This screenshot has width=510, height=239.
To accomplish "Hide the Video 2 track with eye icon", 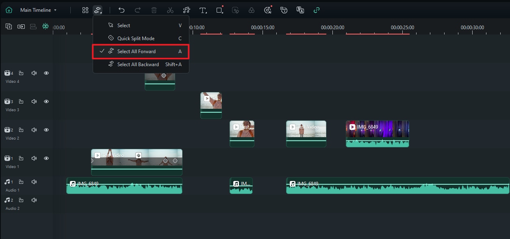I will coord(46,130).
